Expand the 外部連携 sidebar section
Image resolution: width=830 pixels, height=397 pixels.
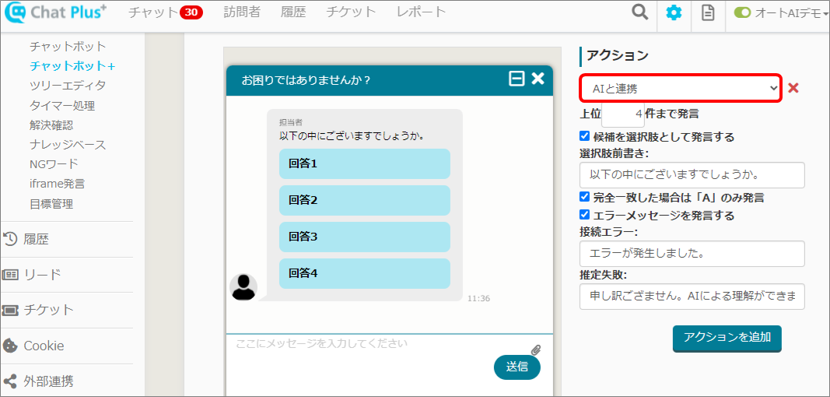(48, 381)
